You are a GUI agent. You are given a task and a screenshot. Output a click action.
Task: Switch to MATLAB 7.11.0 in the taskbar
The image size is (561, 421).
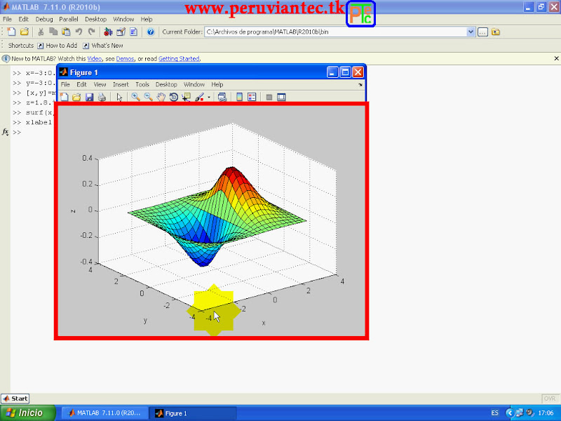click(x=104, y=413)
